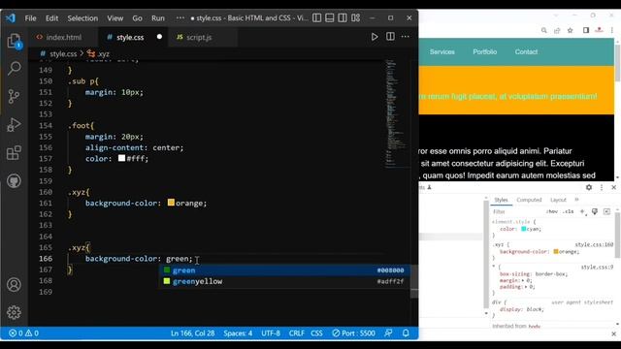Click the browser share icon
Image resolution: width=621 pixels, height=349 pixels.
pyautogui.click(x=557, y=30)
